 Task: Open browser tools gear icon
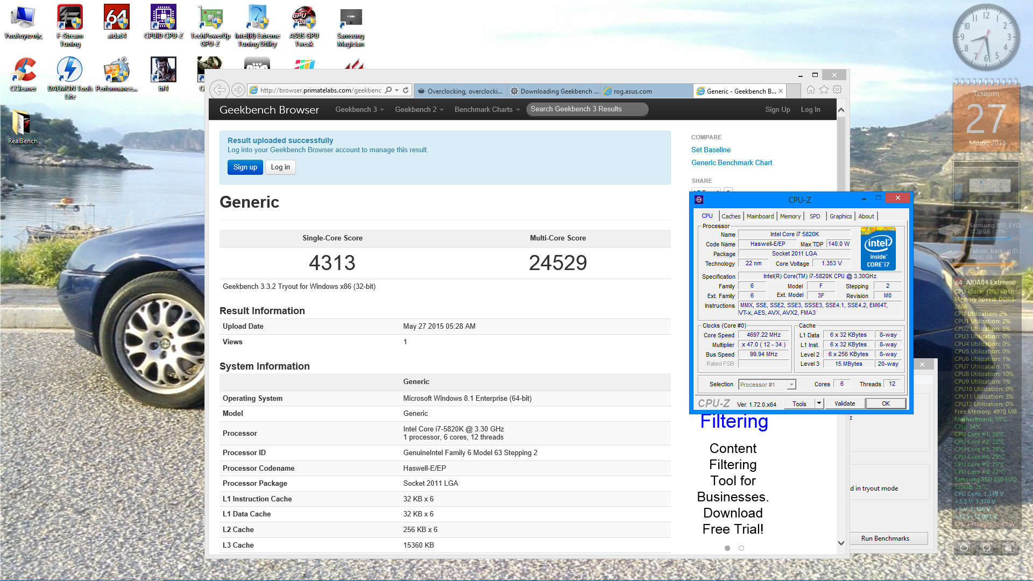(837, 90)
